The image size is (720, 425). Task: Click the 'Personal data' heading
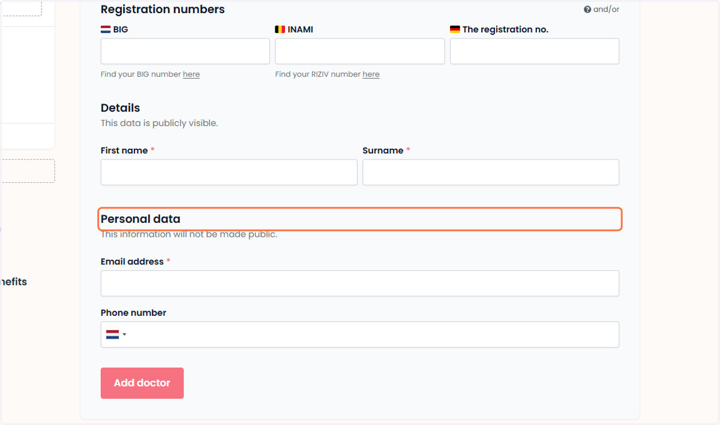(x=140, y=219)
